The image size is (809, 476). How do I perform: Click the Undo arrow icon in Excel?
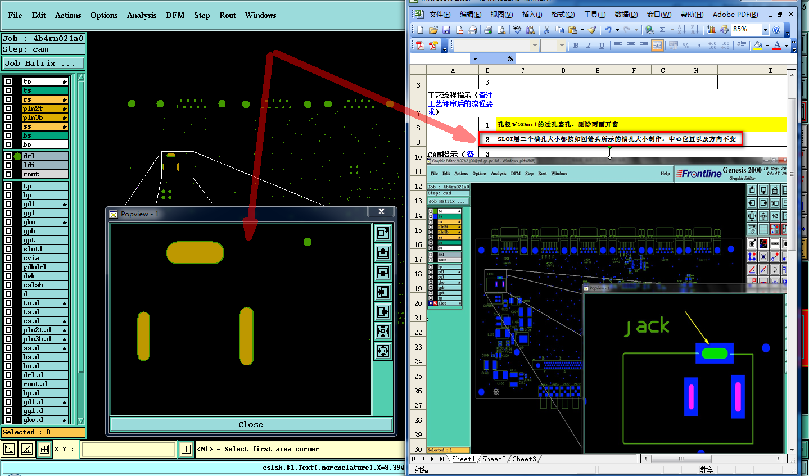(x=608, y=30)
